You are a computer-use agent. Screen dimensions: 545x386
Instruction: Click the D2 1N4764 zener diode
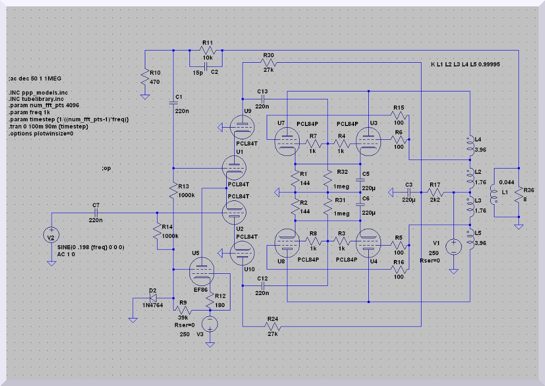click(x=153, y=298)
